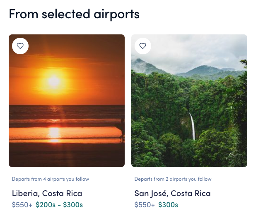This screenshot has height=218, width=275.
Task: Click the $200s lower bound in Liberia's price range
Action: [45, 205]
